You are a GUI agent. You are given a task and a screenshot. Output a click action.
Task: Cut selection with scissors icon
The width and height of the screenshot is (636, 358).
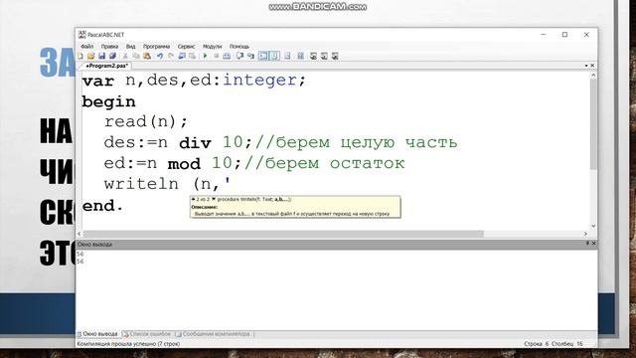(x=125, y=56)
